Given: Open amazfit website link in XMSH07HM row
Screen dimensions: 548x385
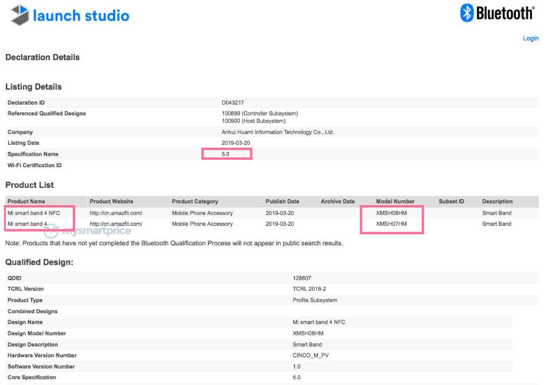Looking at the screenshot, I should pos(116,224).
